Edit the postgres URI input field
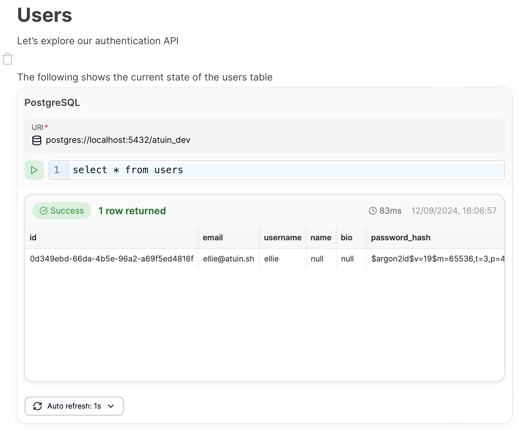529x434 pixels. pos(118,140)
